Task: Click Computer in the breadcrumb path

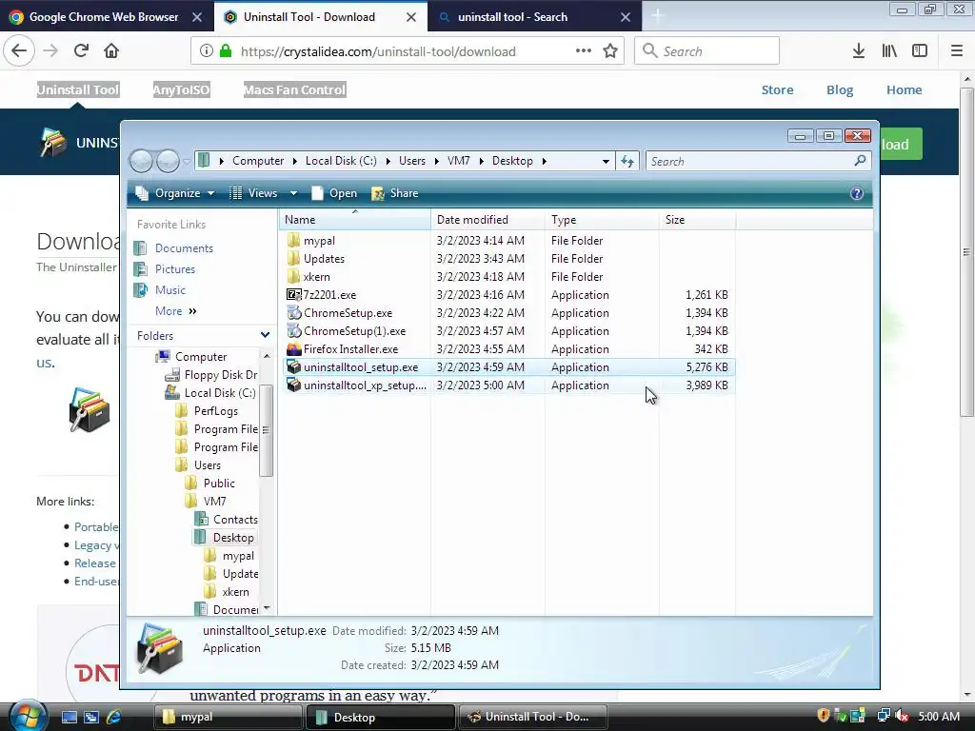Action: [x=258, y=160]
